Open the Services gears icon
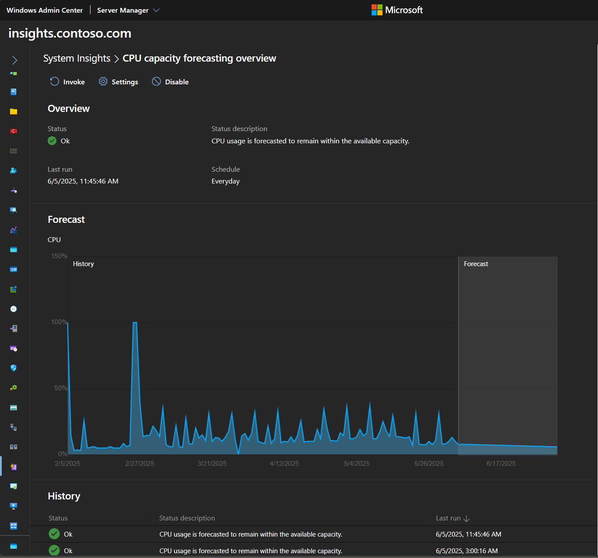Image resolution: width=598 pixels, height=558 pixels. 14,388
